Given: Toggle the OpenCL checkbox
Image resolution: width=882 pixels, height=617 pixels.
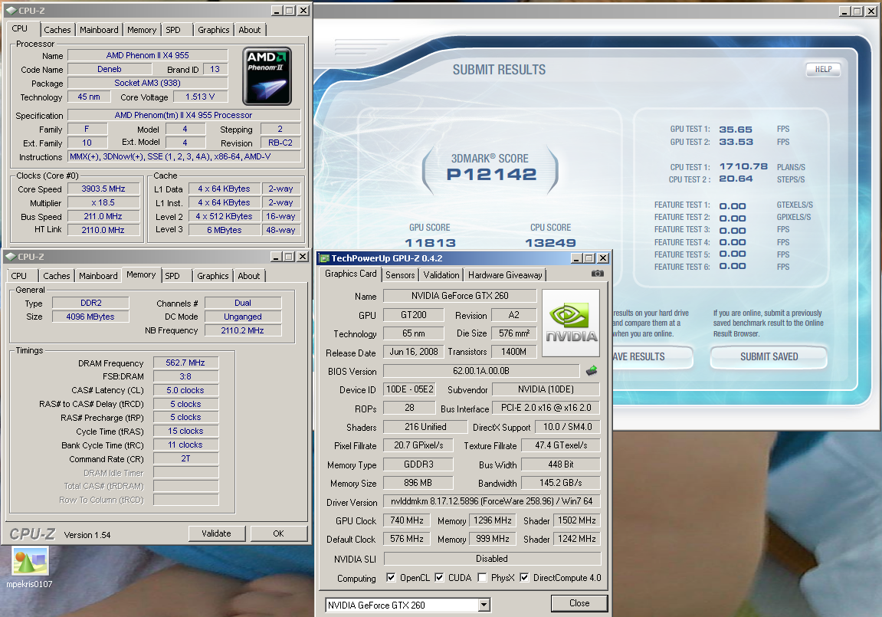Looking at the screenshot, I should click(391, 578).
